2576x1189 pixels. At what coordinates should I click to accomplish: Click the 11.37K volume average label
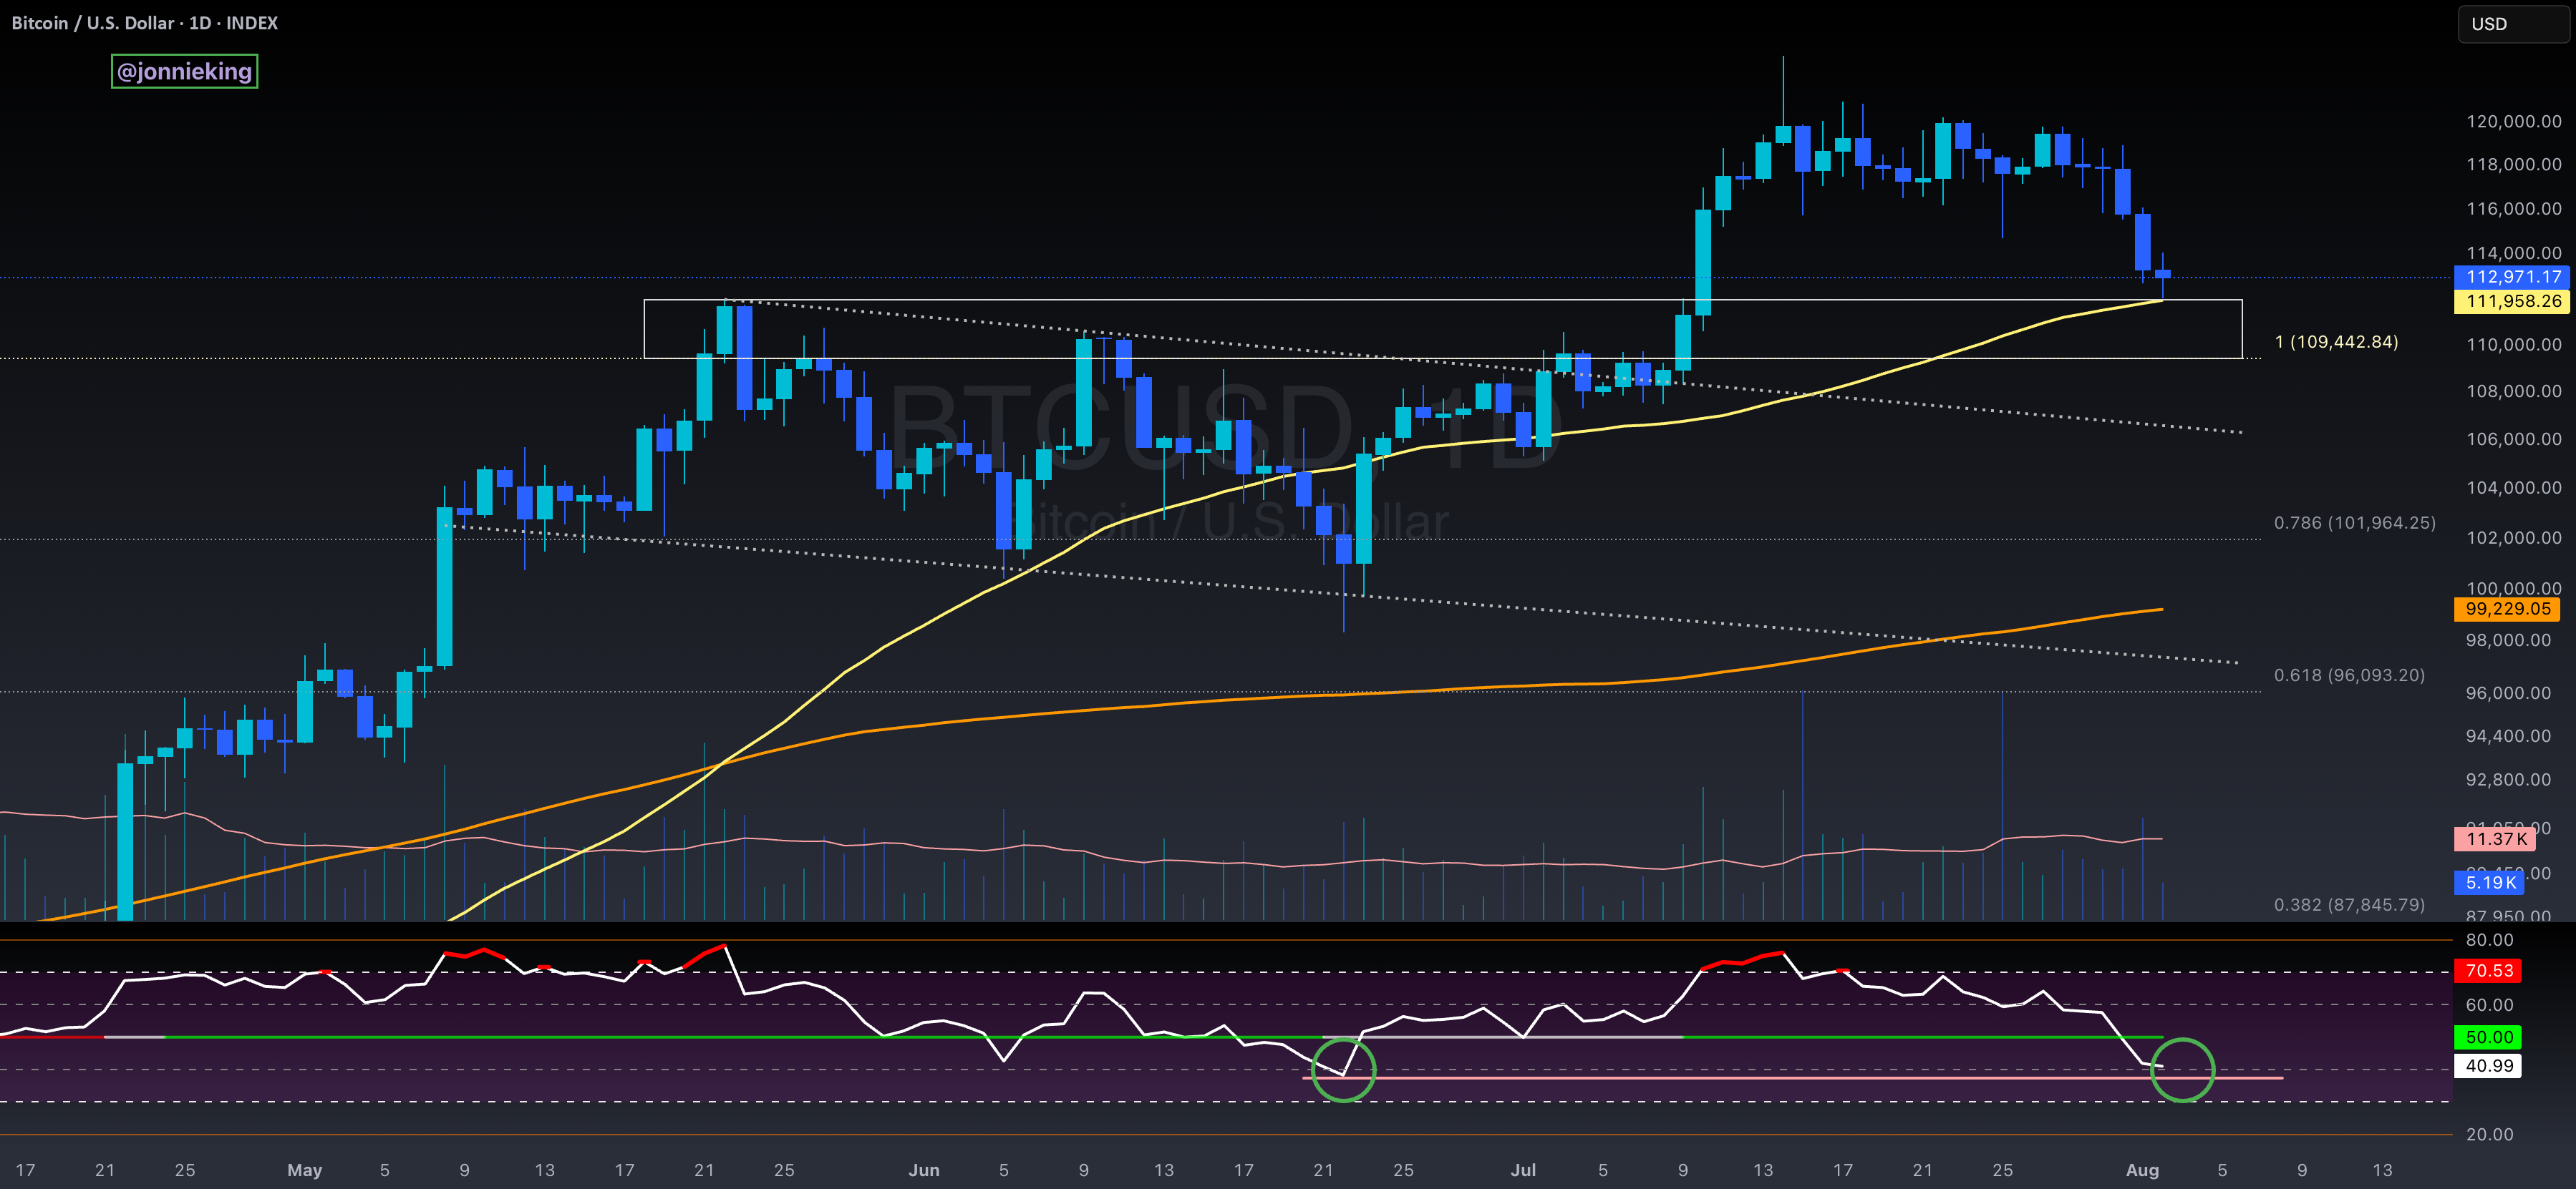(x=2494, y=839)
